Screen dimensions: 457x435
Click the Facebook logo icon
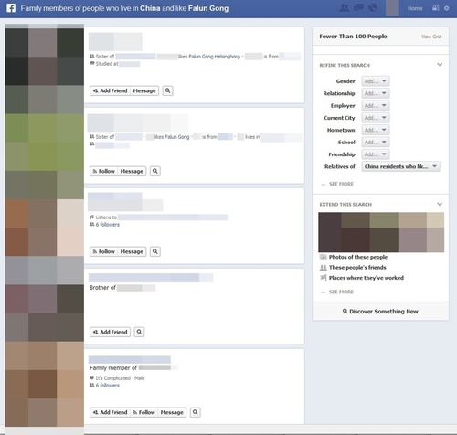point(11,8)
